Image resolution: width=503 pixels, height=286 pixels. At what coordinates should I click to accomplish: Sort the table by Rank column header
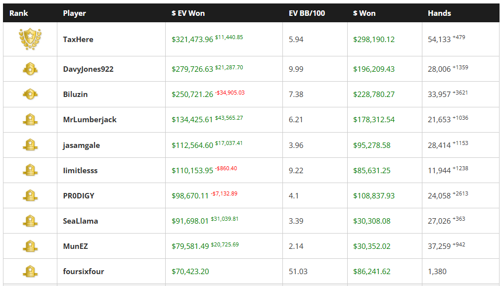click(19, 13)
